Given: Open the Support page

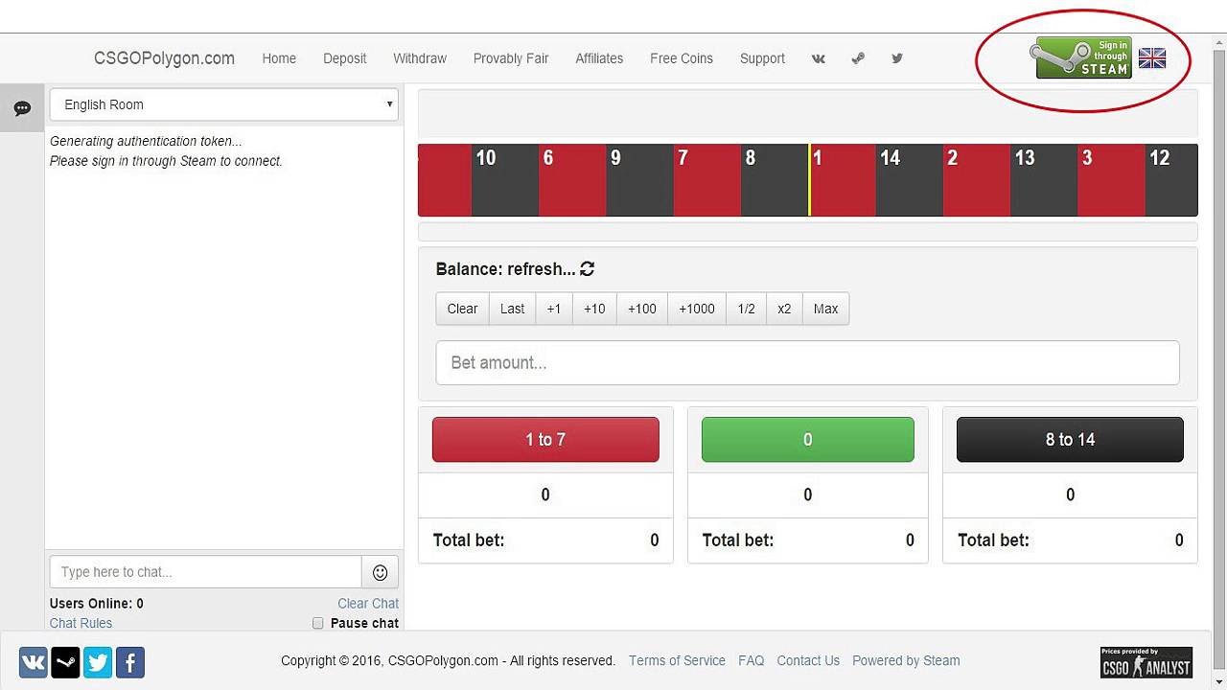Looking at the screenshot, I should pyautogui.click(x=762, y=58).
